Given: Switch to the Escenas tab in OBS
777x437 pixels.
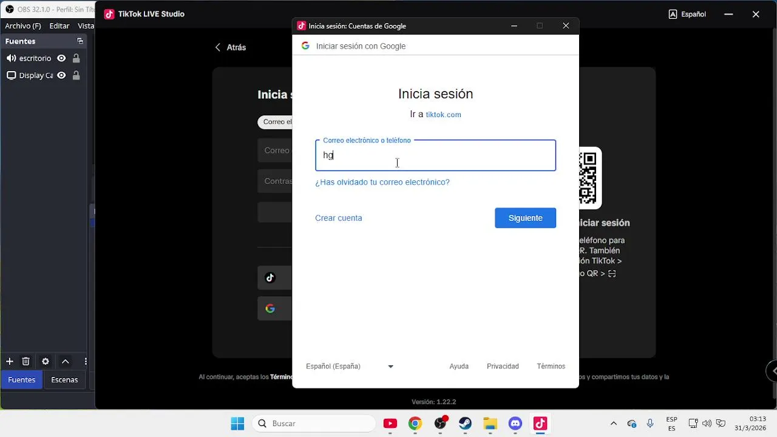Looking at the screenshot, I should tap(64, 380).
